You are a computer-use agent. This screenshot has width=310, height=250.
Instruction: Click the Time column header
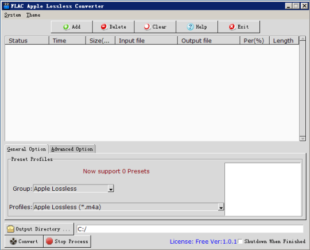pos(67,41)
